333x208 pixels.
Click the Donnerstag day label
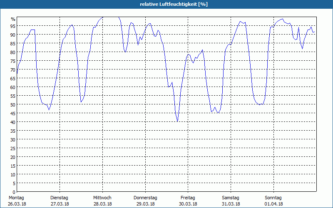[145, 198]
